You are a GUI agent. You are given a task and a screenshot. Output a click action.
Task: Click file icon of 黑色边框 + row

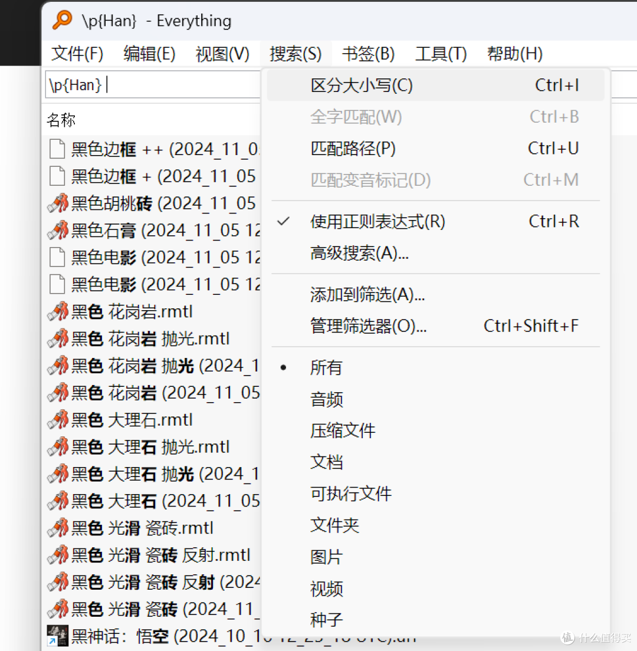tap(57, 176)
